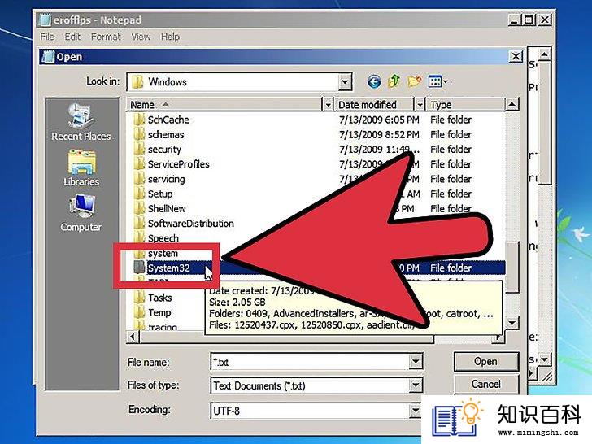Click the file list scroll-up arrow
The width and height of the screenshot is (592, 444).
511,104
